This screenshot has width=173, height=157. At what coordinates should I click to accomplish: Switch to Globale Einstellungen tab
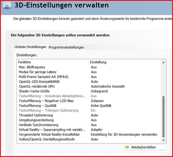(x=30, y=47)
